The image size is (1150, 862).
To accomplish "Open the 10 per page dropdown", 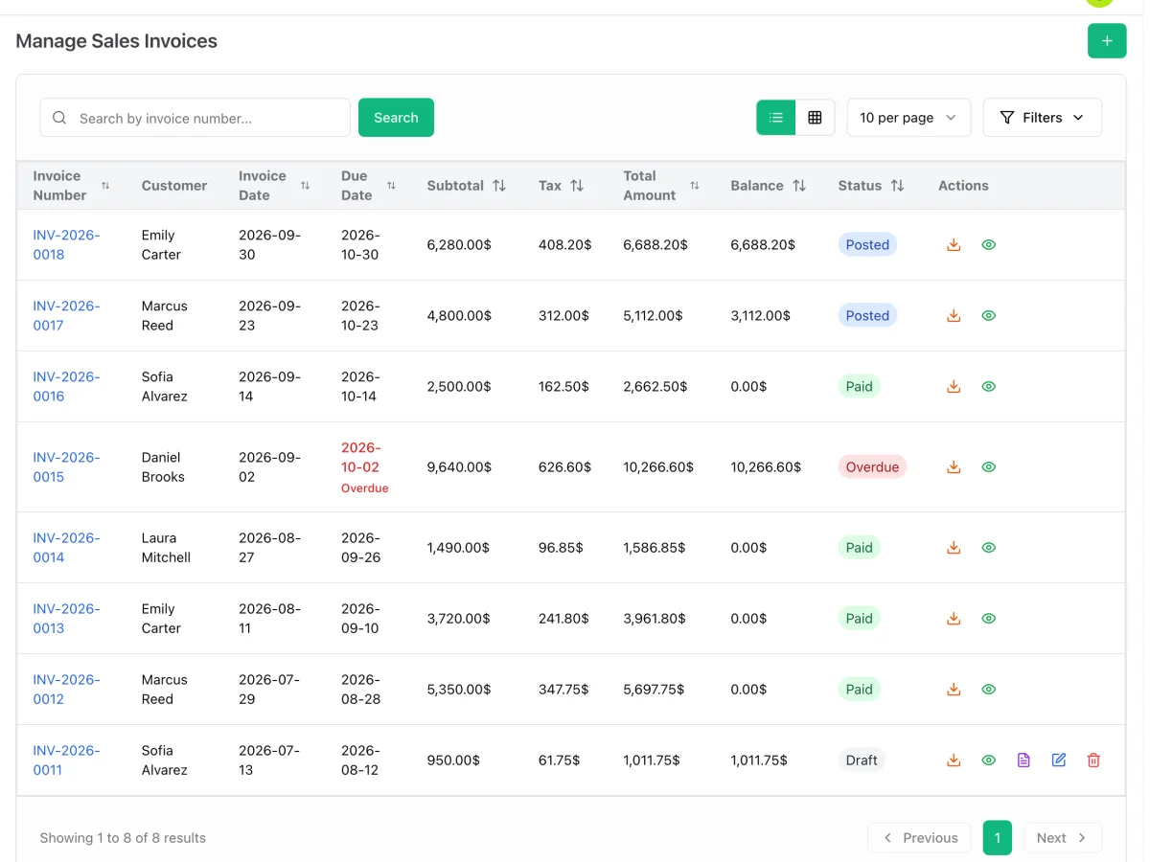I will (908, 118).
